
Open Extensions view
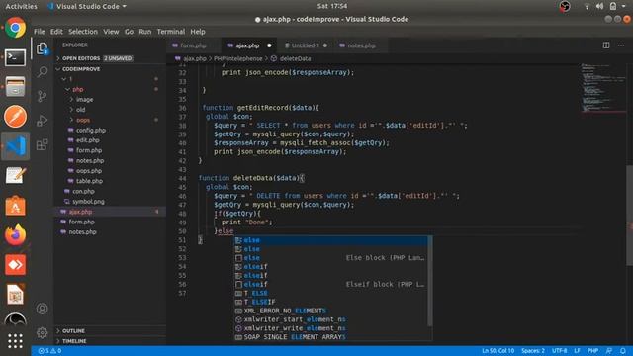click(x=42, y=144)
